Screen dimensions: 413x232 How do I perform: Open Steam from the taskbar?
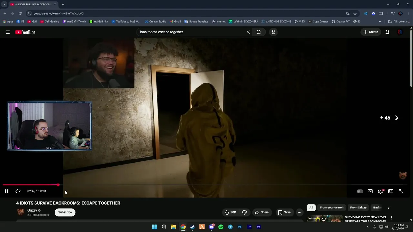point(192,227)
